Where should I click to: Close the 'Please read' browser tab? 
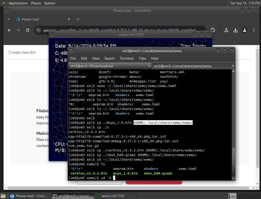click(69, 19)
